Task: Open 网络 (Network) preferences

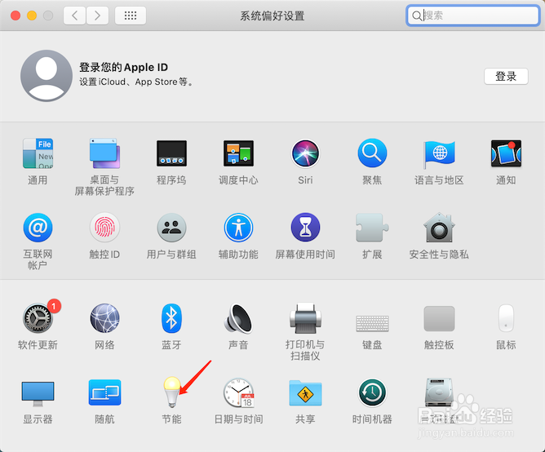Action: pos(104,318)
